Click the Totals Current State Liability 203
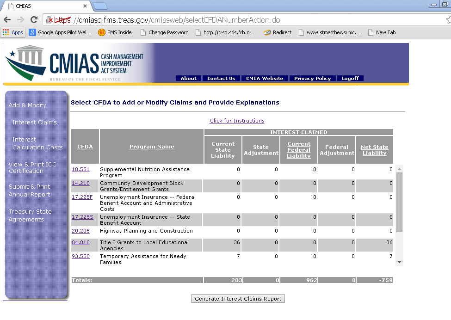Image resolution: width=451 pixels, height=320 pixels. [237, 280]
